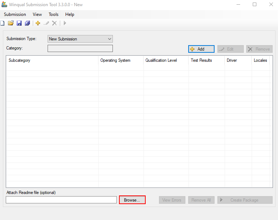Click the Save All toolbar icon
Image resolution: width=278 pixels, height=220 pixels.
(x=27, y=23)
